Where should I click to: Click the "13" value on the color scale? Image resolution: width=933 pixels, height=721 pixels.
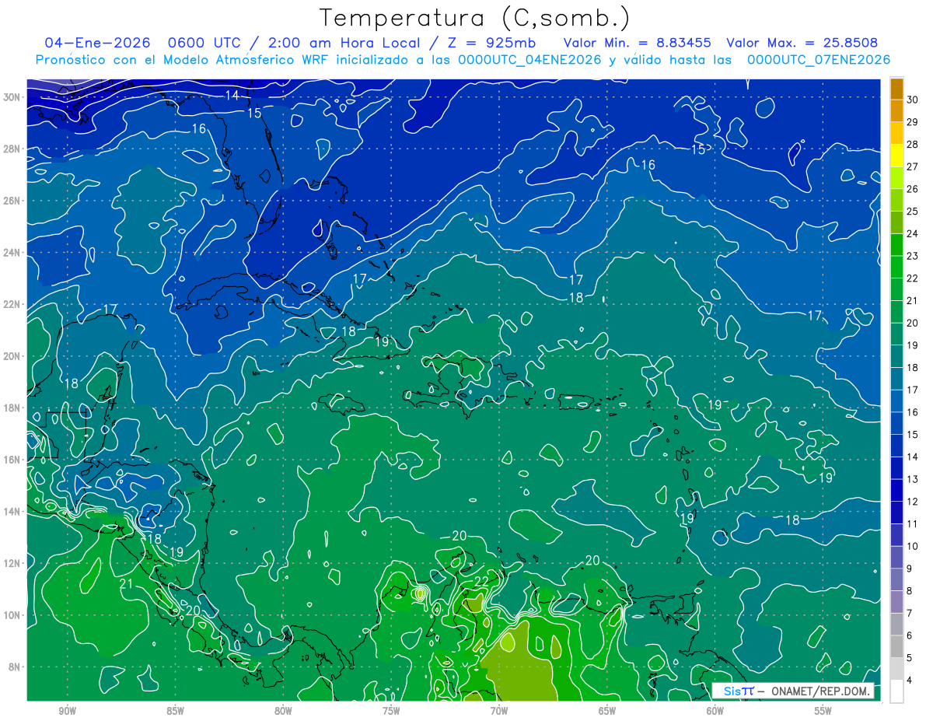point(913,479)
